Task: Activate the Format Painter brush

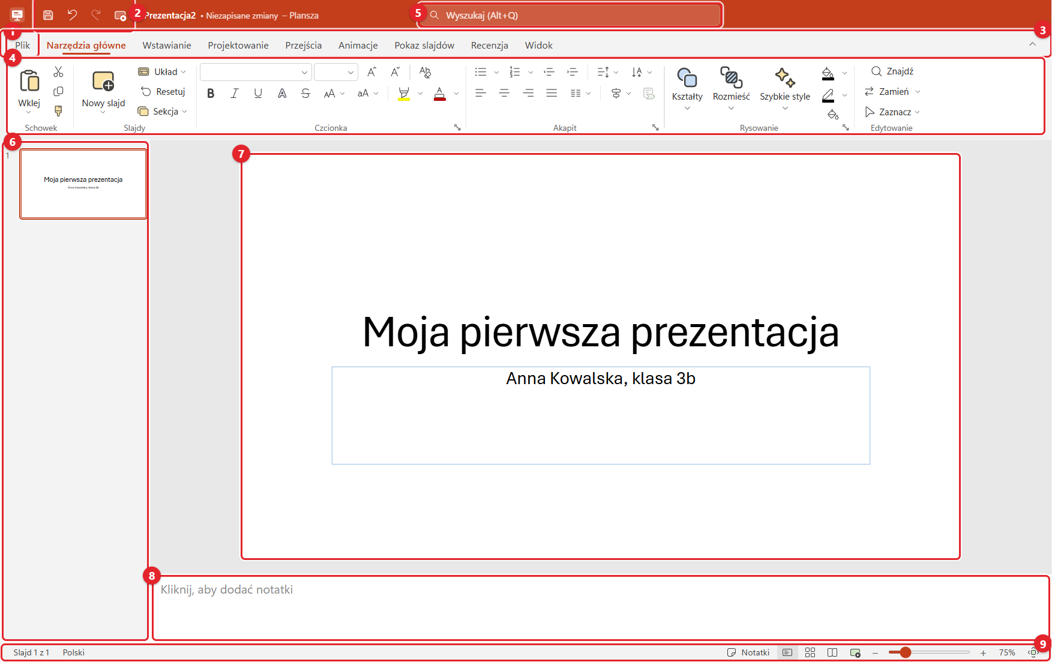Action: coord(58,111)
